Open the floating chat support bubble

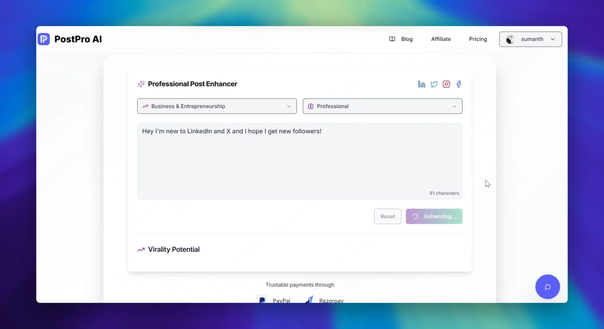(x=547, y=287)
